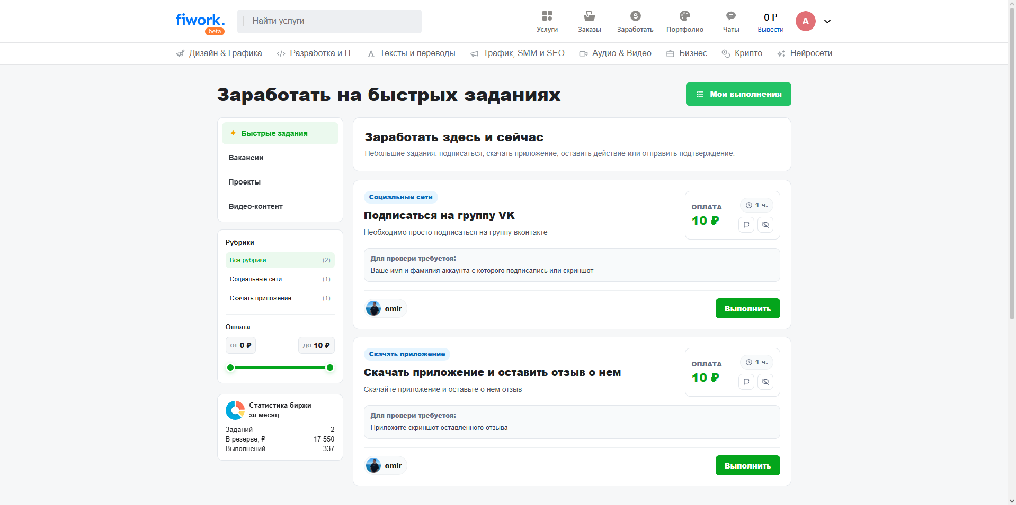Select Все рубрики filter
The image size is (1016, 505).
coord(280,260)
